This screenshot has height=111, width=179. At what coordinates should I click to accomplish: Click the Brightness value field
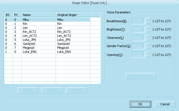(x=138, y=30)
